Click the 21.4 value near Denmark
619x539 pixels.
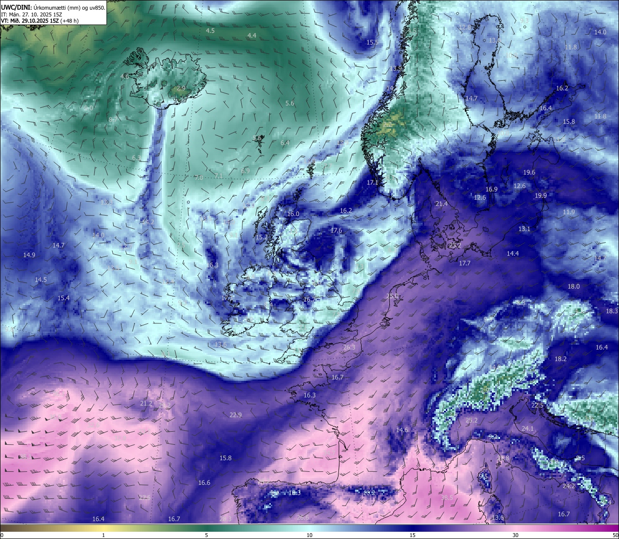pyautogui.click(x=442, y=204)
